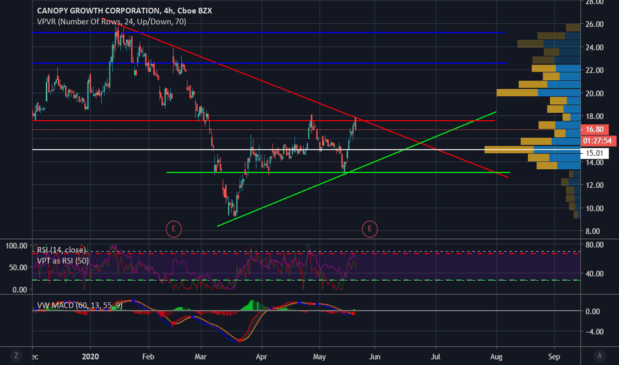Click the countdown timer label 01:27:54

[598, 141]
